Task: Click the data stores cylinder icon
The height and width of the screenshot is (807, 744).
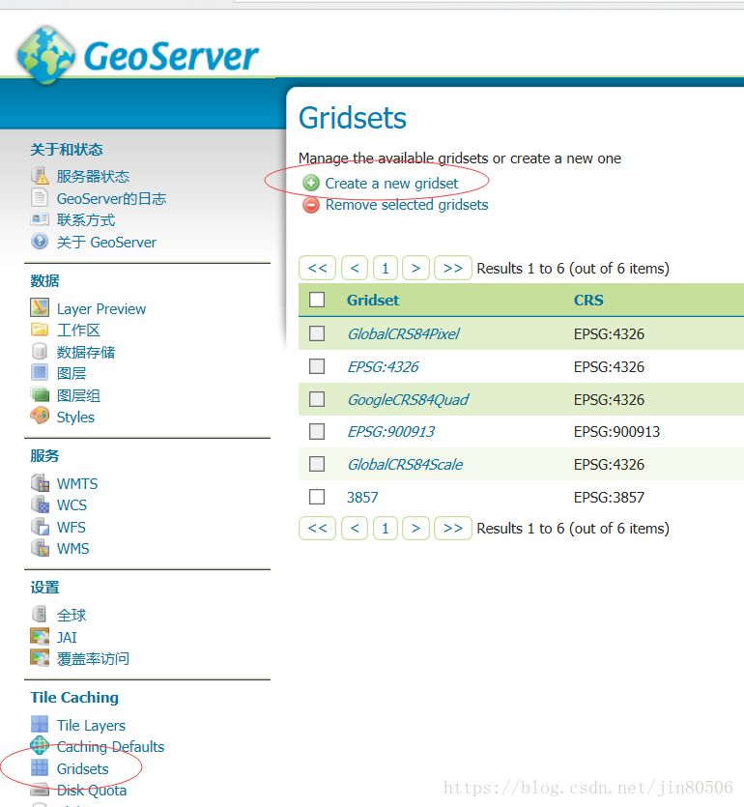Action: 40,351
